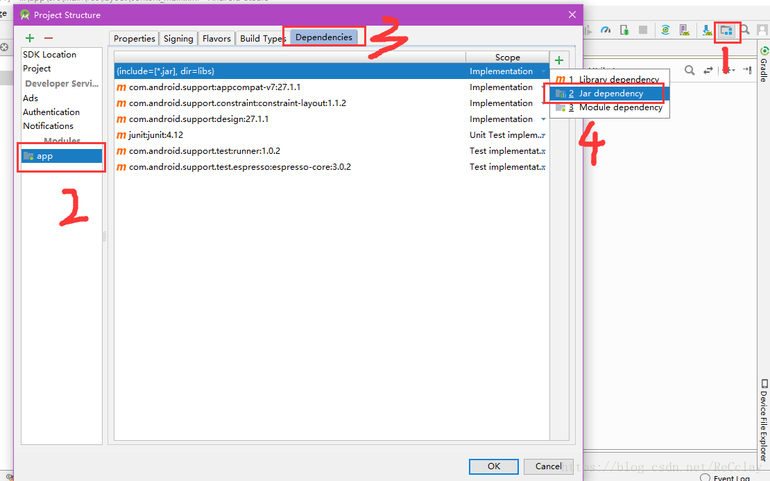Click the maven icon beside espresso-core

121,167
